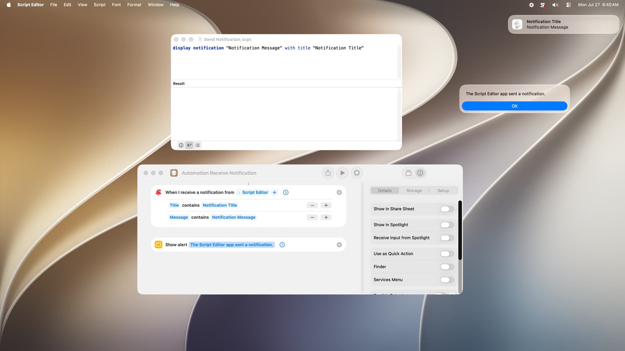
Task: Add another app after Script Editor
Action: [x=274, y=192]
